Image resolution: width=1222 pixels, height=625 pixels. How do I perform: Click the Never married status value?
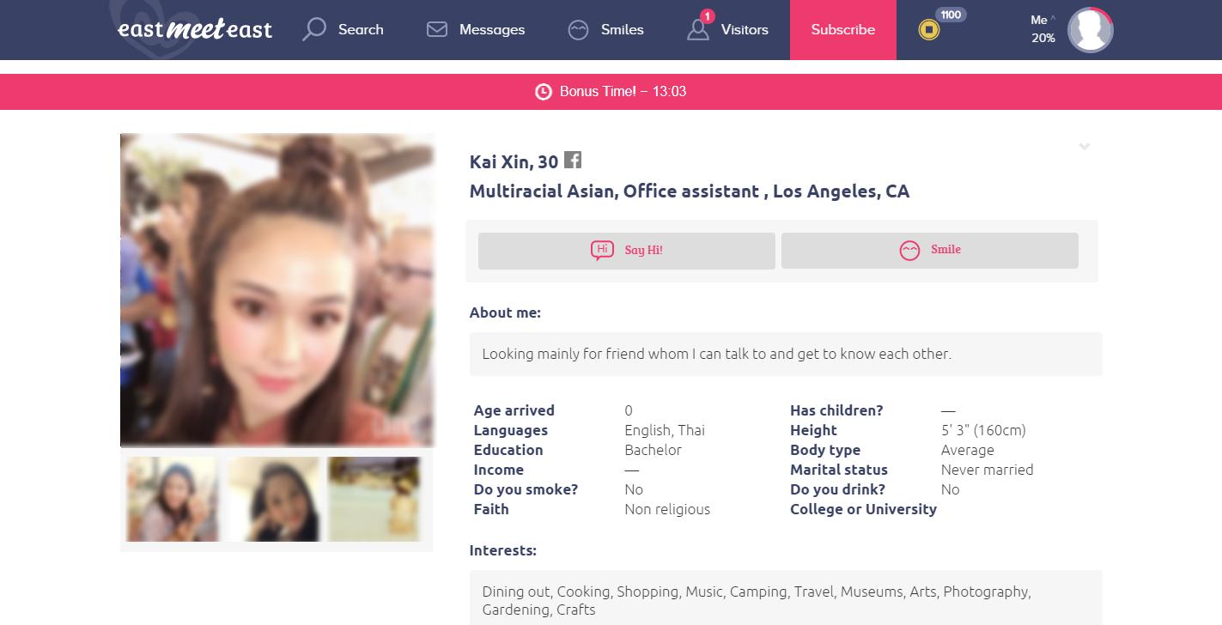coord(987,470)
